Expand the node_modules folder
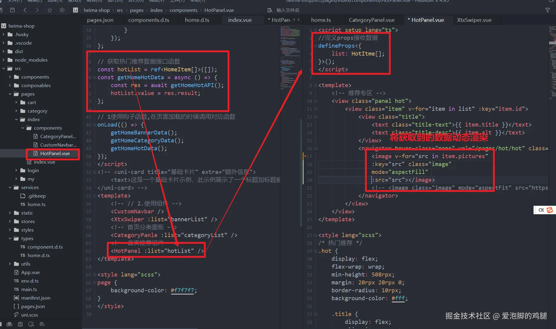The image size is (556, 329). (4, 60)
